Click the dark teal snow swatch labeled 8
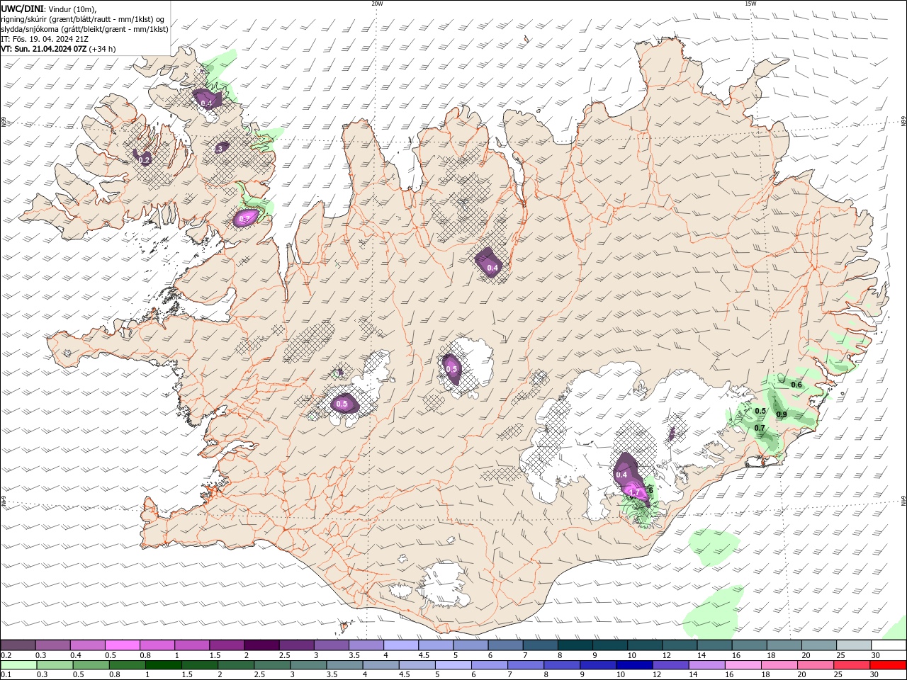The image size is (907, 680). [575, 645]
